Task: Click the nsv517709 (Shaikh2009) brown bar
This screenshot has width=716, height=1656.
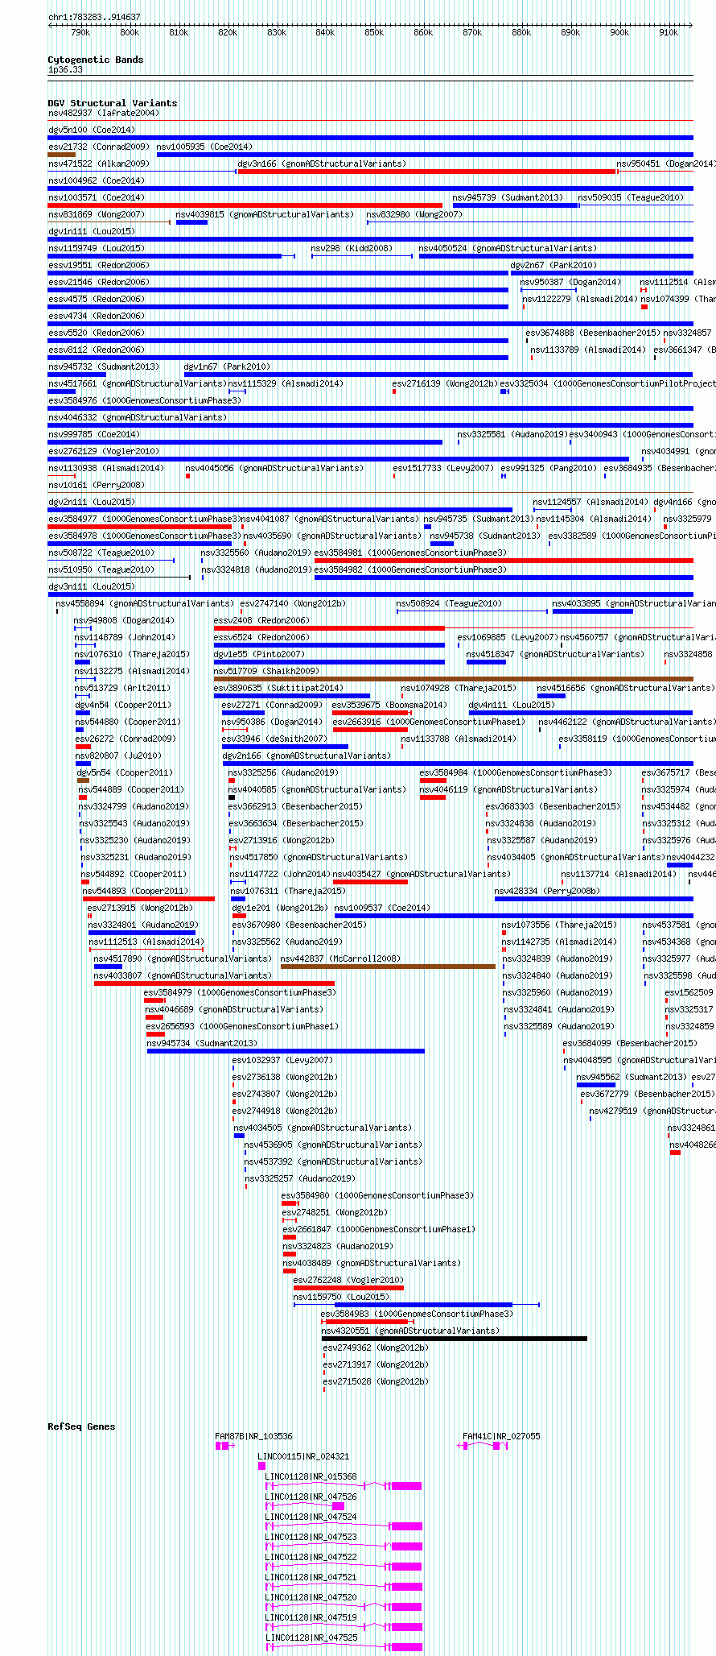Action: [x=454, y=679]
